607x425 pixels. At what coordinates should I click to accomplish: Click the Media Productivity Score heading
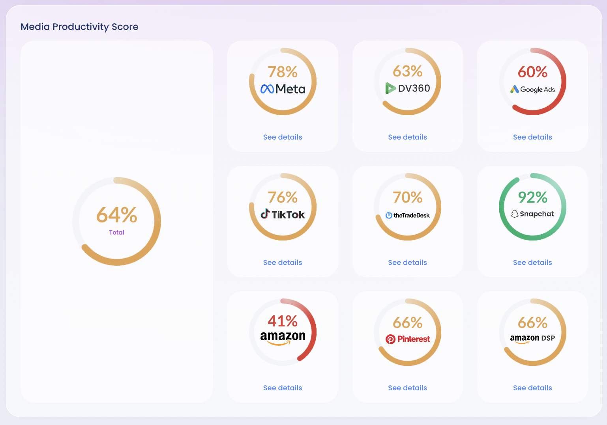[79, 26]
